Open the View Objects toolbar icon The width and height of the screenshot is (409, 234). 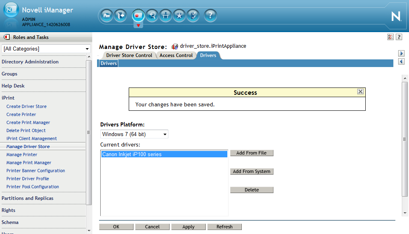click(152, 16)
